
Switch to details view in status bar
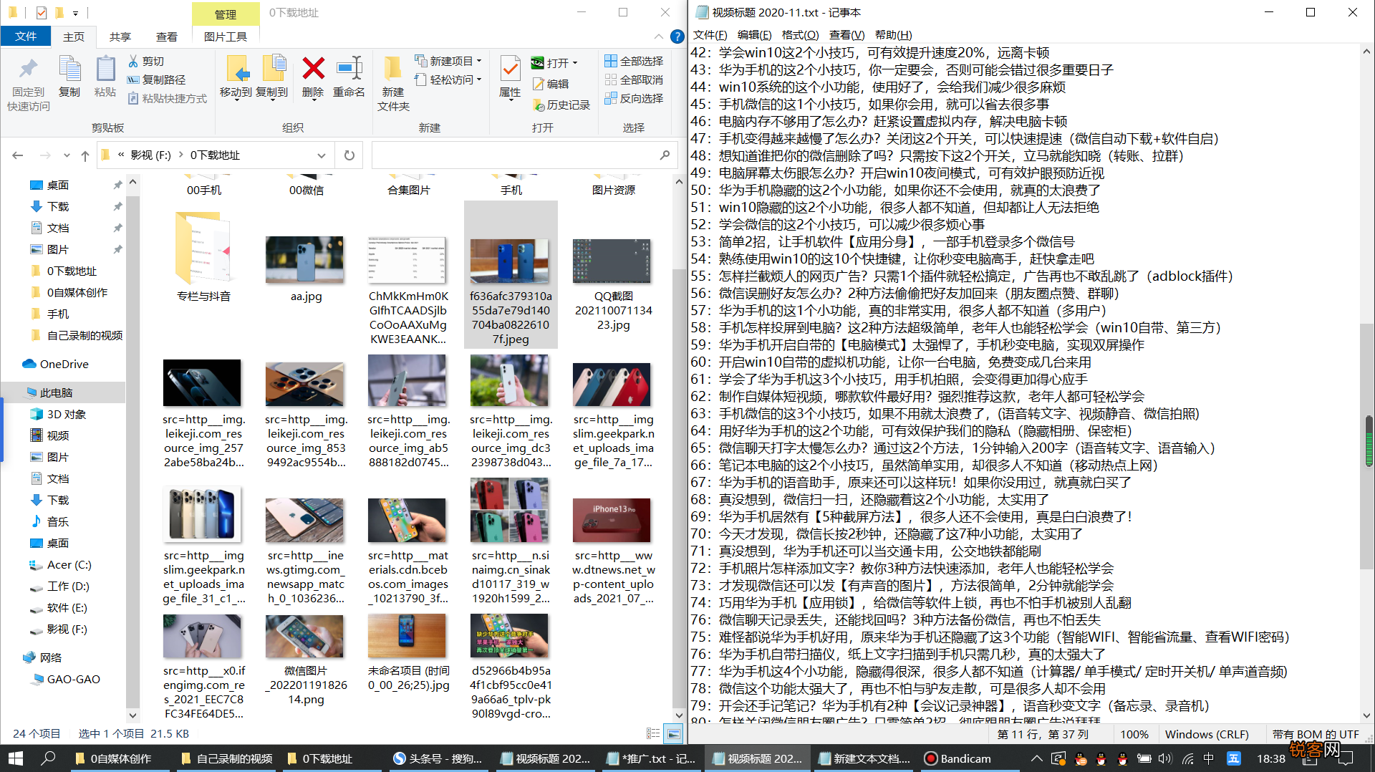tap(652, 733)
